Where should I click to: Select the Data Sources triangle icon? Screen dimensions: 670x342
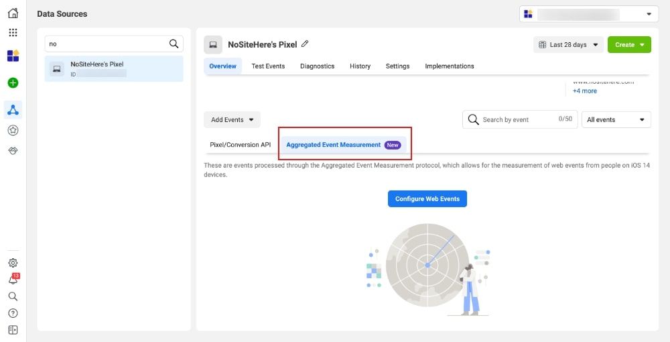(x=13, y=110)
